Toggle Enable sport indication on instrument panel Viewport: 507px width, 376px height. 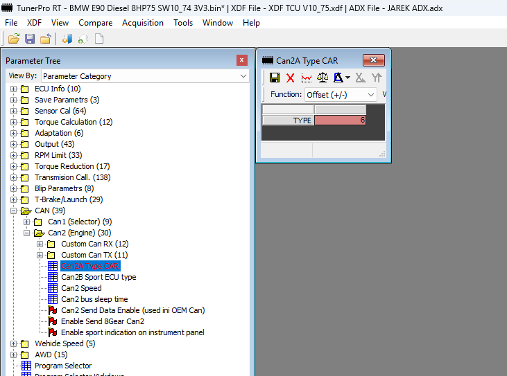tap(132, 332)
